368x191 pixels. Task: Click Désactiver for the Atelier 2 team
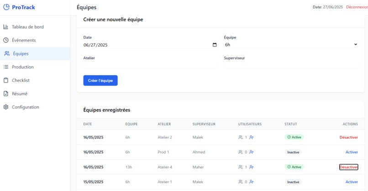[x=348, y=137]
